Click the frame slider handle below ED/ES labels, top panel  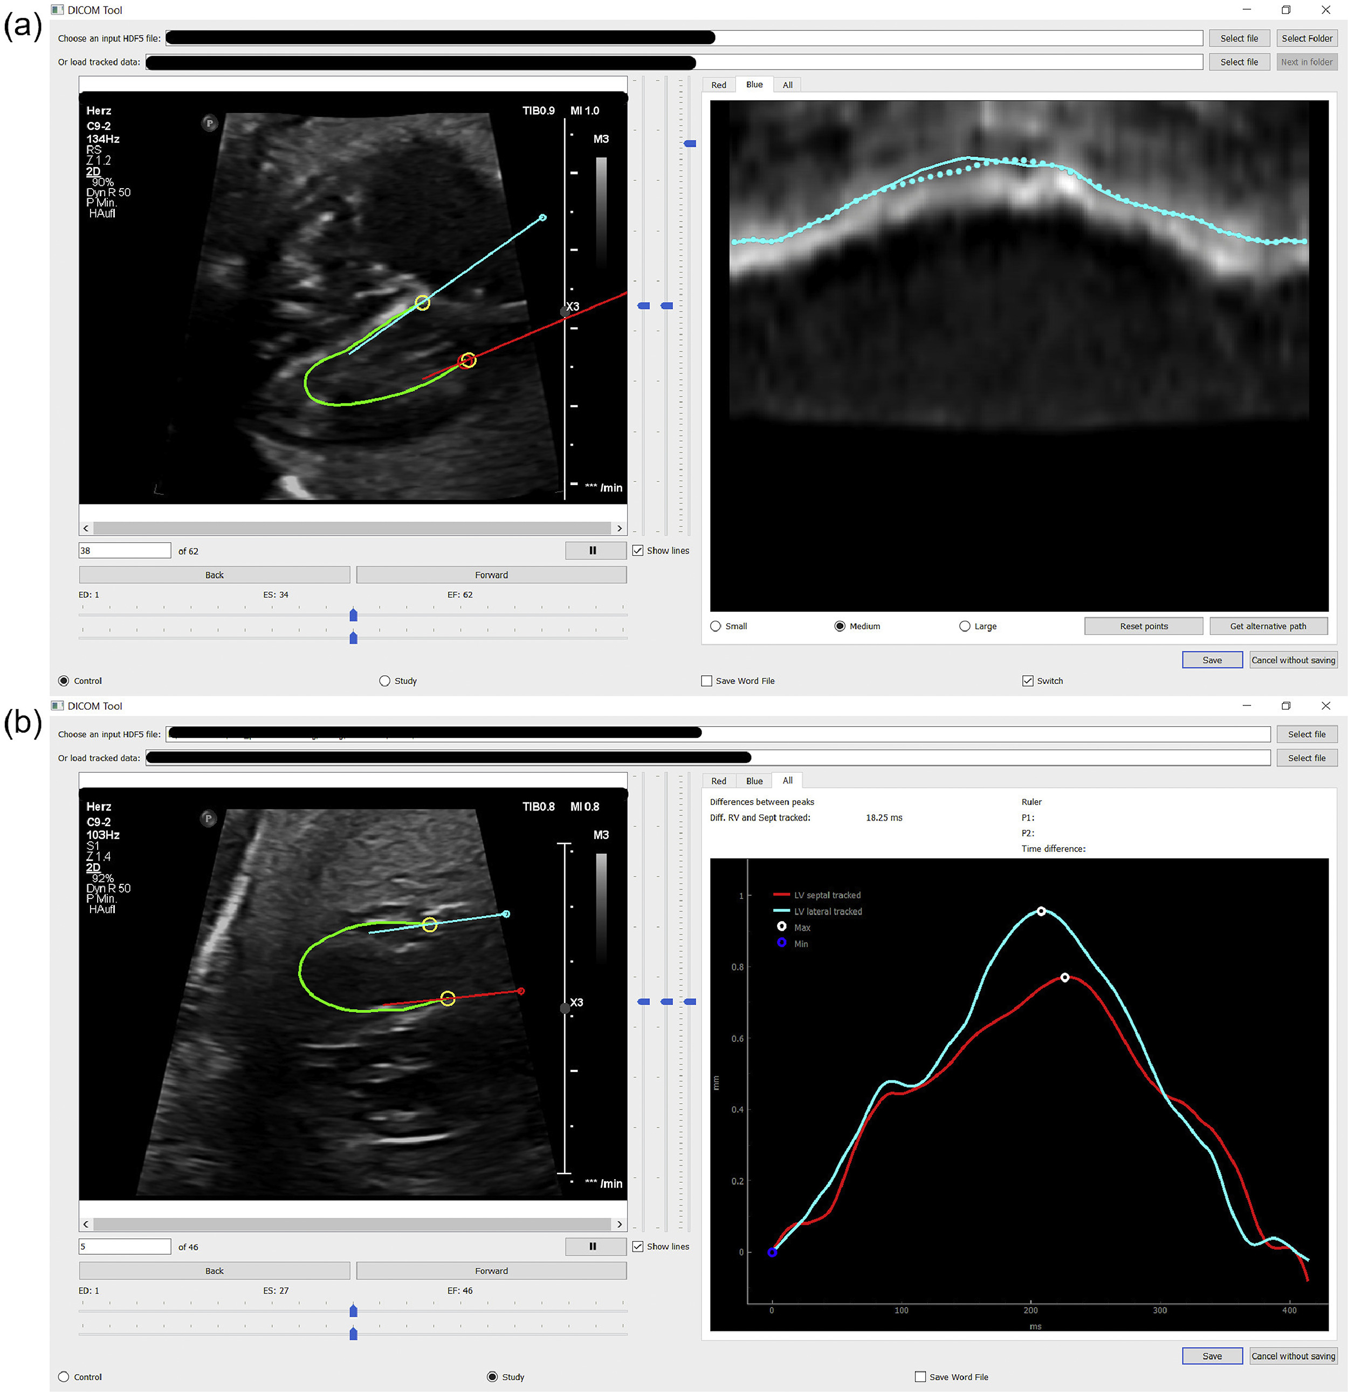click(x=353, y=615)
